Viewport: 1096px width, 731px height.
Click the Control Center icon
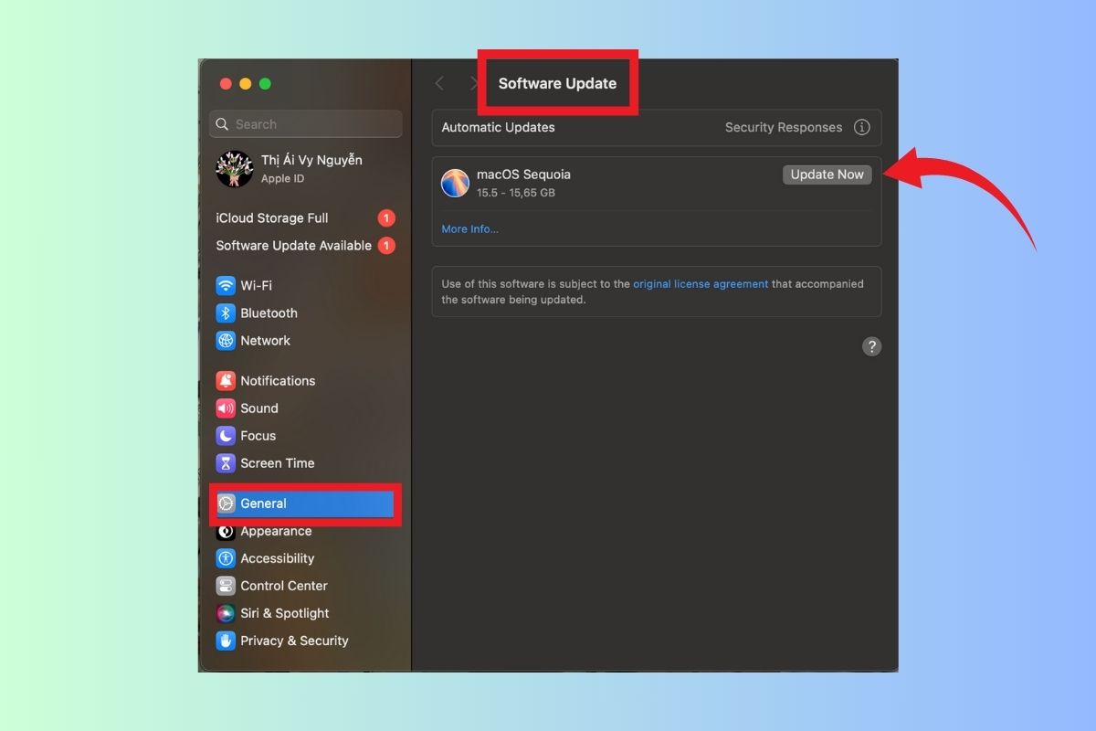[x=226, y=586]
